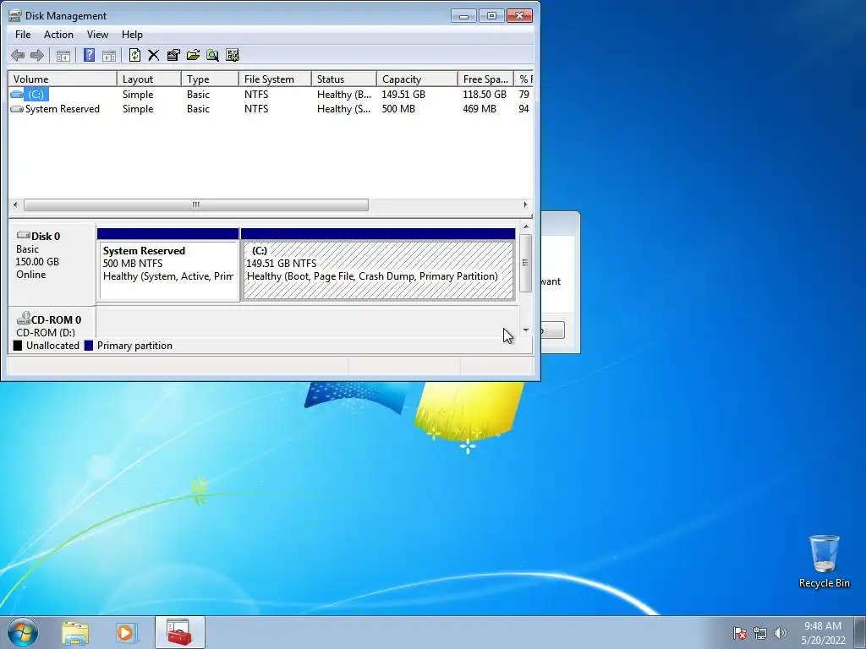Open Help via blue question mark icon
The height and width of the screenshot is (649, 866).
pos(89,55)
